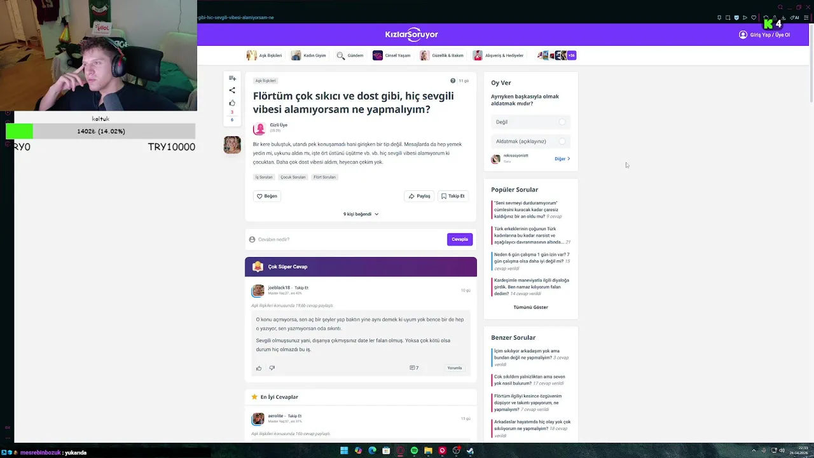Open the Kadın Giyim category

coord(308,55)
